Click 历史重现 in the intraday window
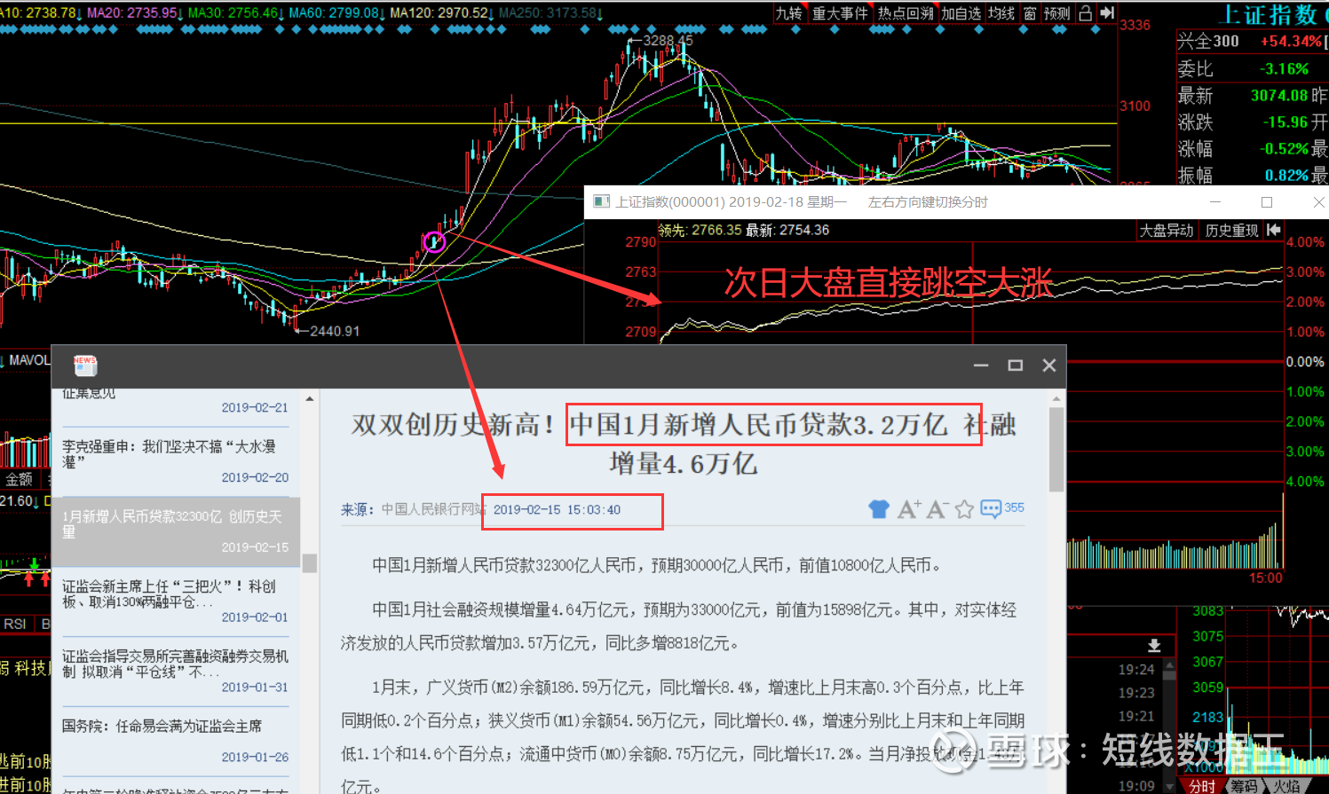 (1231, 231)
